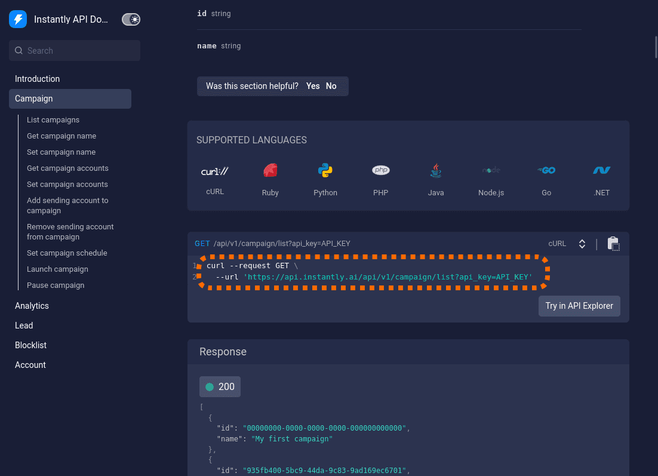Toggle the dark mode switch
This screenshot has height=476, width=658.
(131, 19)
